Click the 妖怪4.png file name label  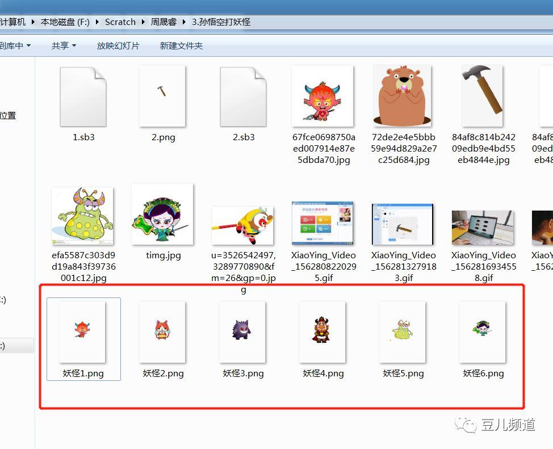324,373
